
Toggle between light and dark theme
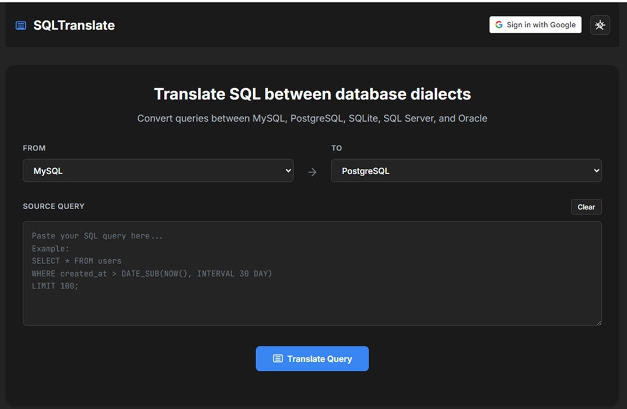[600, 24]
